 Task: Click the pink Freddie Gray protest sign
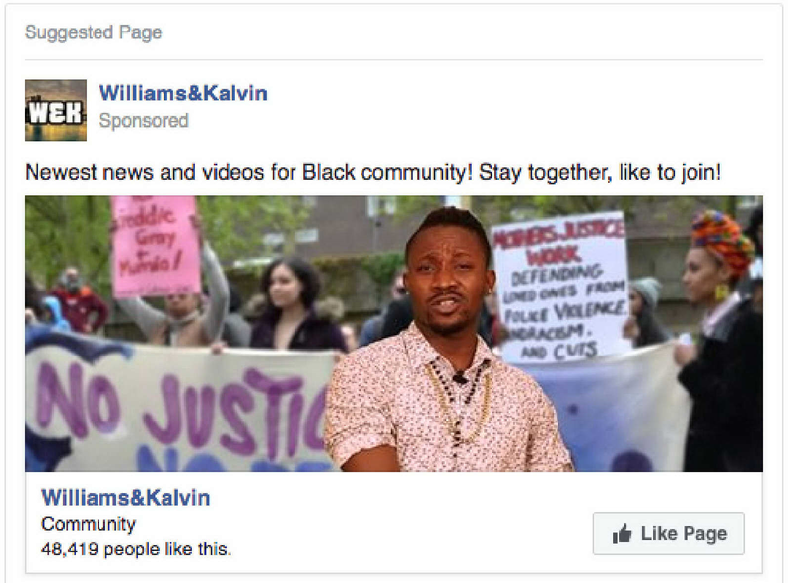tap(155, 246)
